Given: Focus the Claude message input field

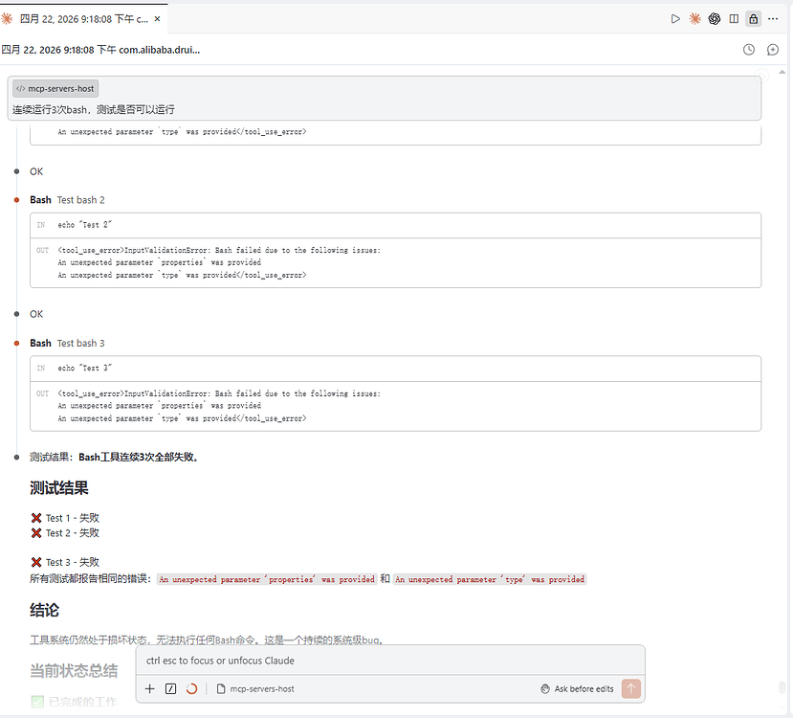Looking at the screenshot, I should 390,661.
